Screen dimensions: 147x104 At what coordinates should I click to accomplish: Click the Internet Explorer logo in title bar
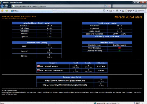click(1, 2)
